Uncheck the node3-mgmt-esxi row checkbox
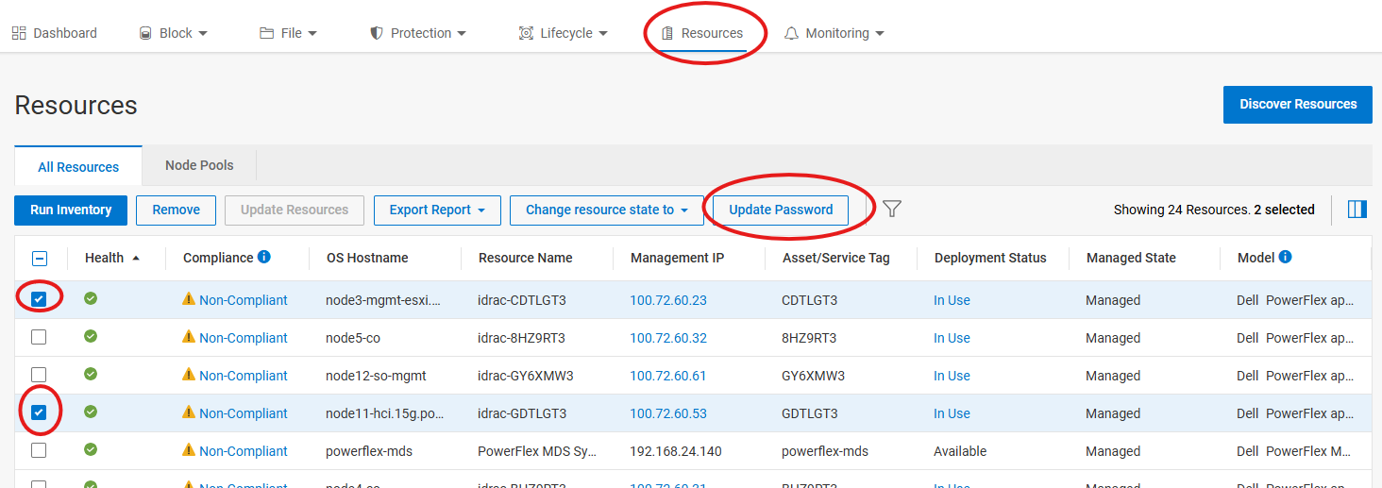Screen dimensions: 1382x488 coord(39,299)
